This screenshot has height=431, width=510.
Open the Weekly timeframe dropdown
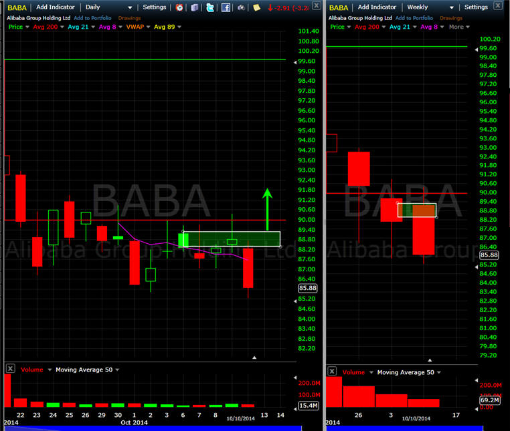tap(430, 7)
